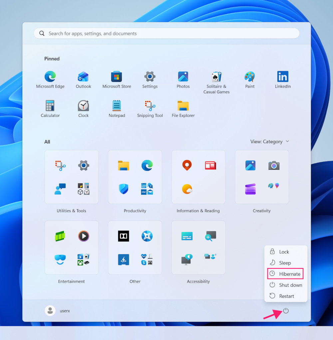Open the News icon in Information & Reading
333x340 pixels.
210,166
